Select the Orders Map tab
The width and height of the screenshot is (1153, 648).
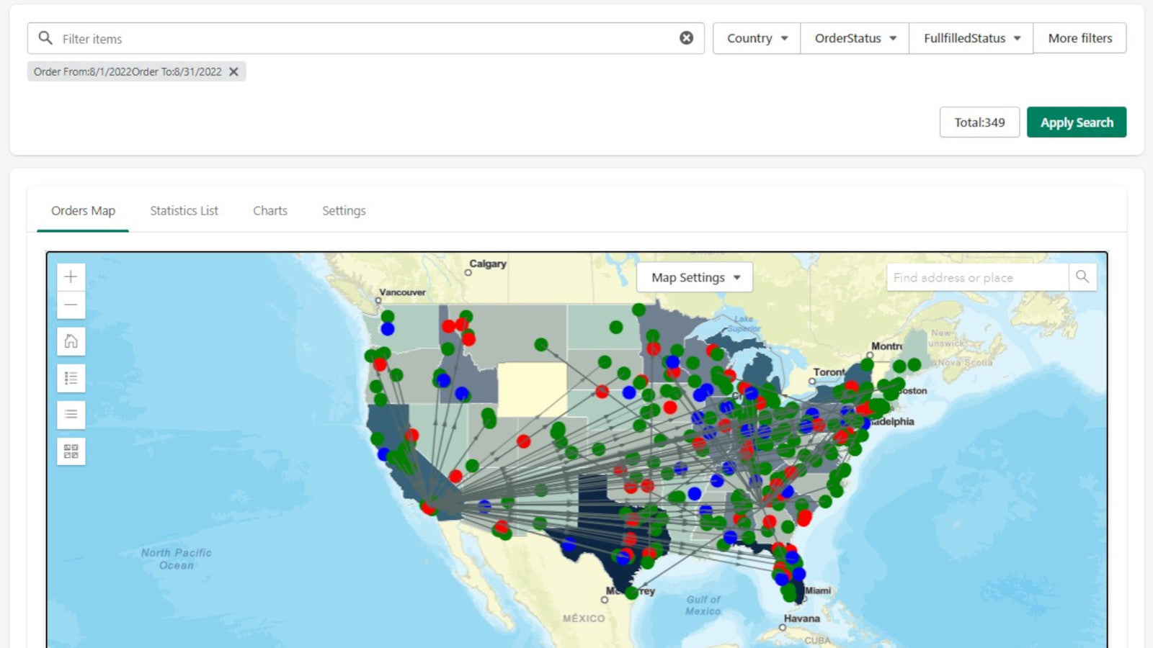pos(83,210)
